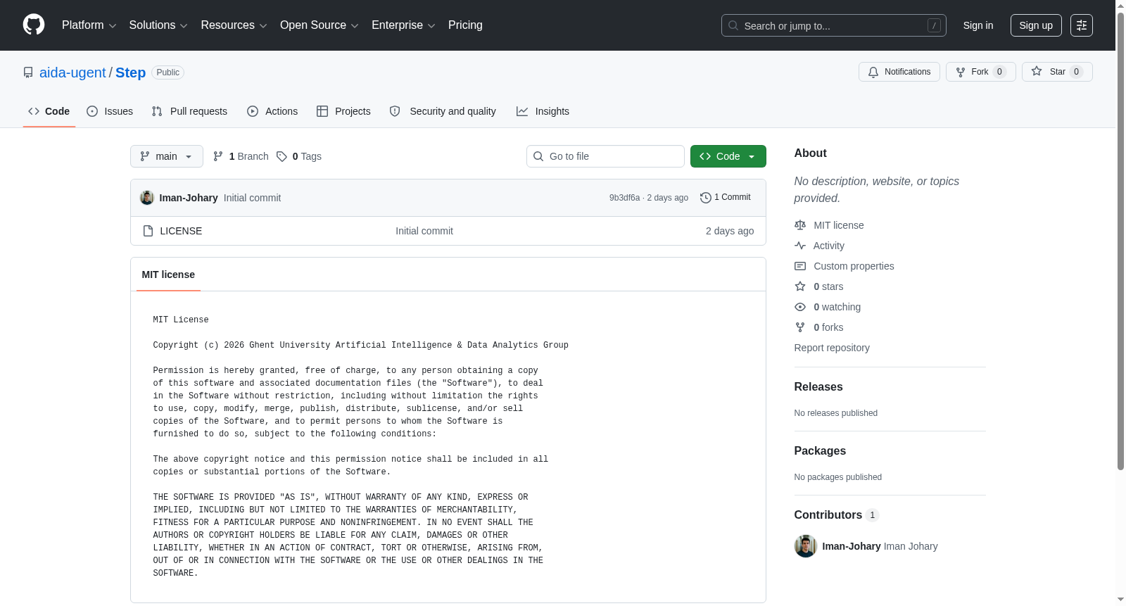The image size is (1126, 606).
Task: Switch to the Projects tab
Action: pos(343,111)
